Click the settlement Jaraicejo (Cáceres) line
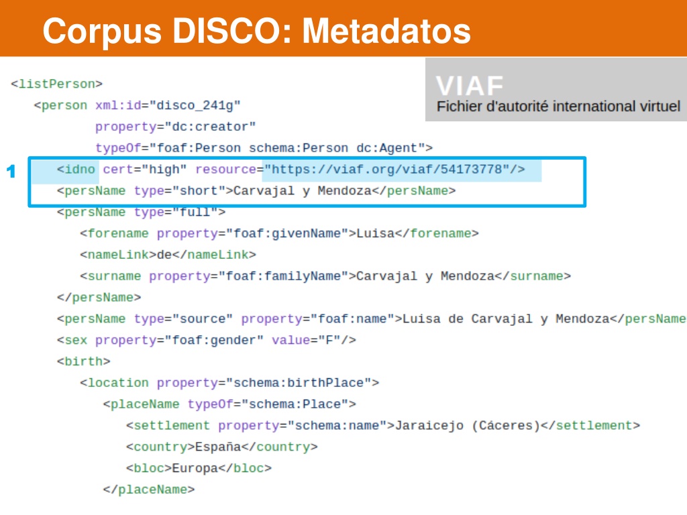 [x=383, y=426]
